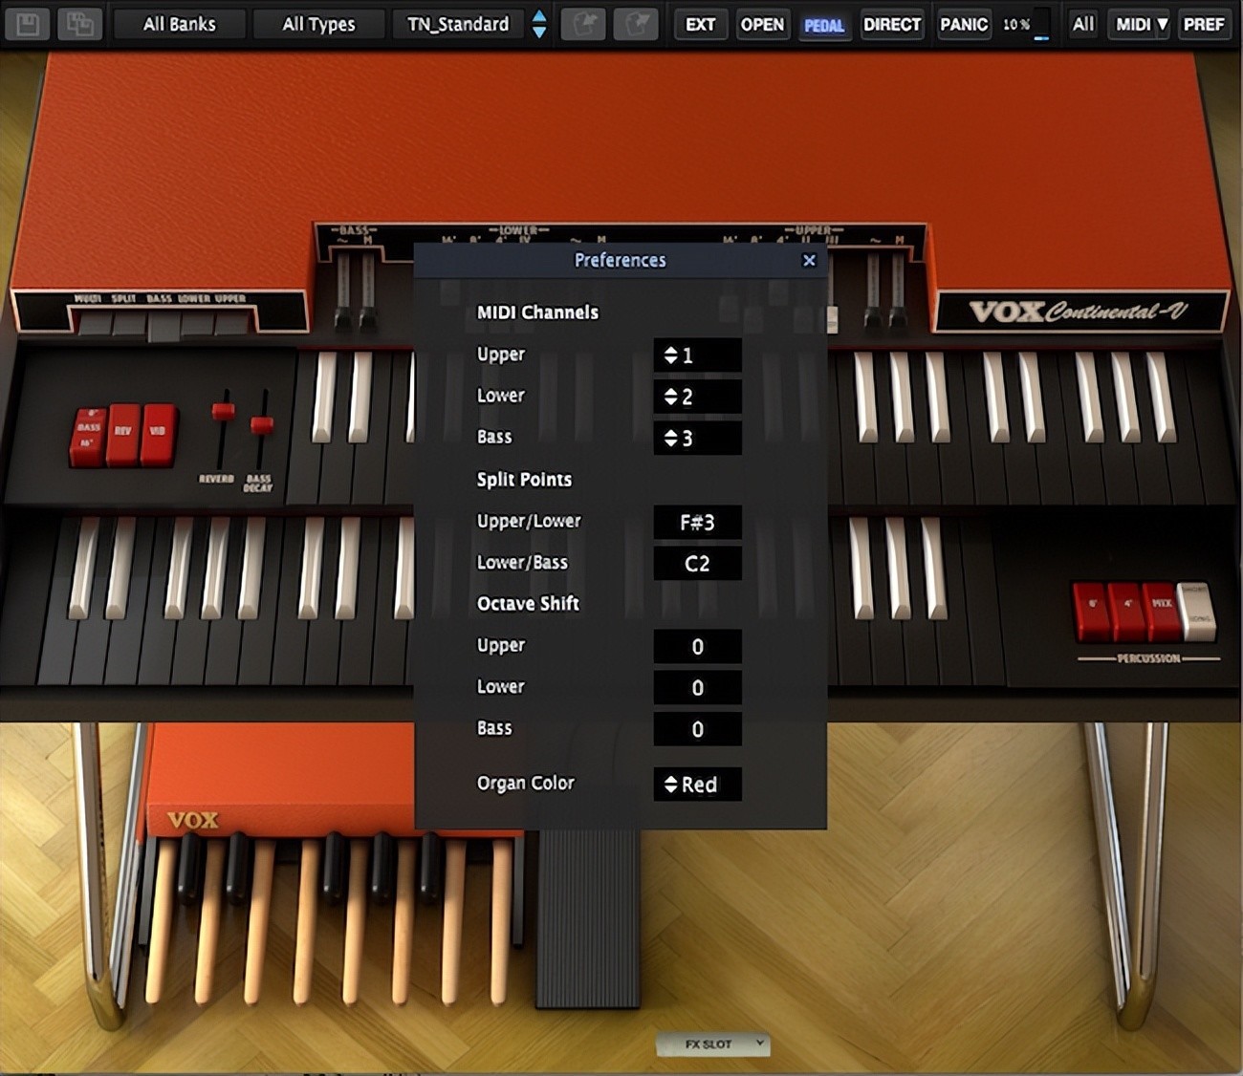Open the FX SLOT menu at the bottom
Viewport: 1243px width, 1076px height.
(x=712, y=1044)
